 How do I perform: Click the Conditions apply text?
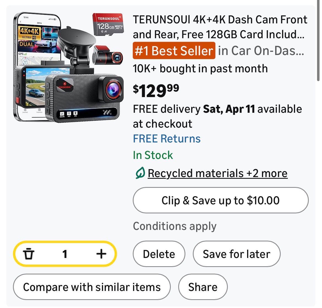tap(175, 226)
